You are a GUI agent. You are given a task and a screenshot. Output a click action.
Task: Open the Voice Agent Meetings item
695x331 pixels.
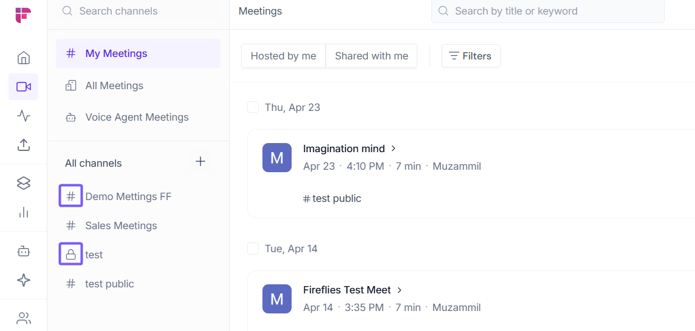pyautogui.click(x=137, y=117)
